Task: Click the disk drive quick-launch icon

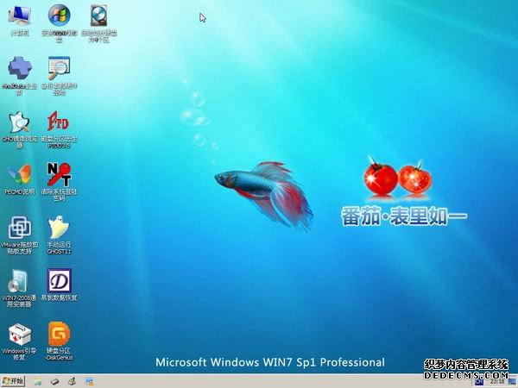Action: point(55,382)
